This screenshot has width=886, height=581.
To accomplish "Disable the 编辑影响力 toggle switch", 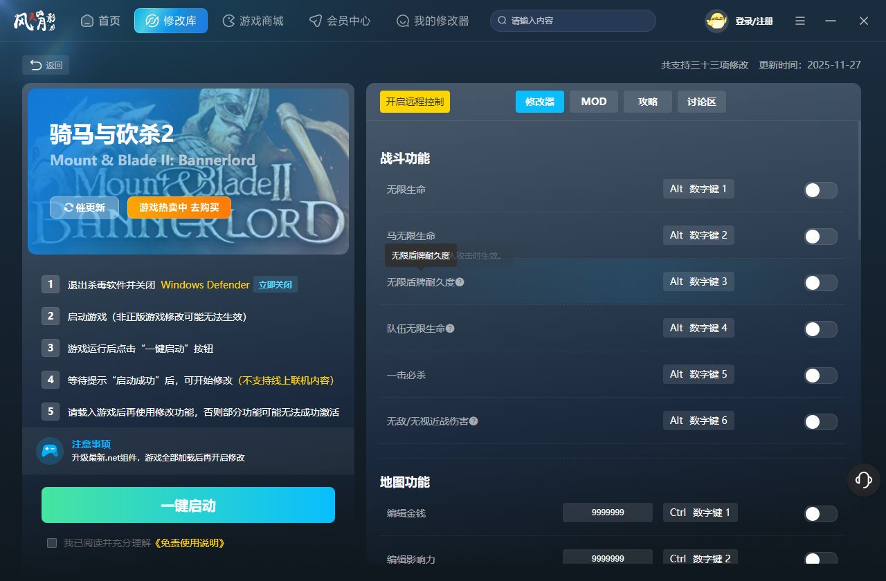I will (820, 559).
